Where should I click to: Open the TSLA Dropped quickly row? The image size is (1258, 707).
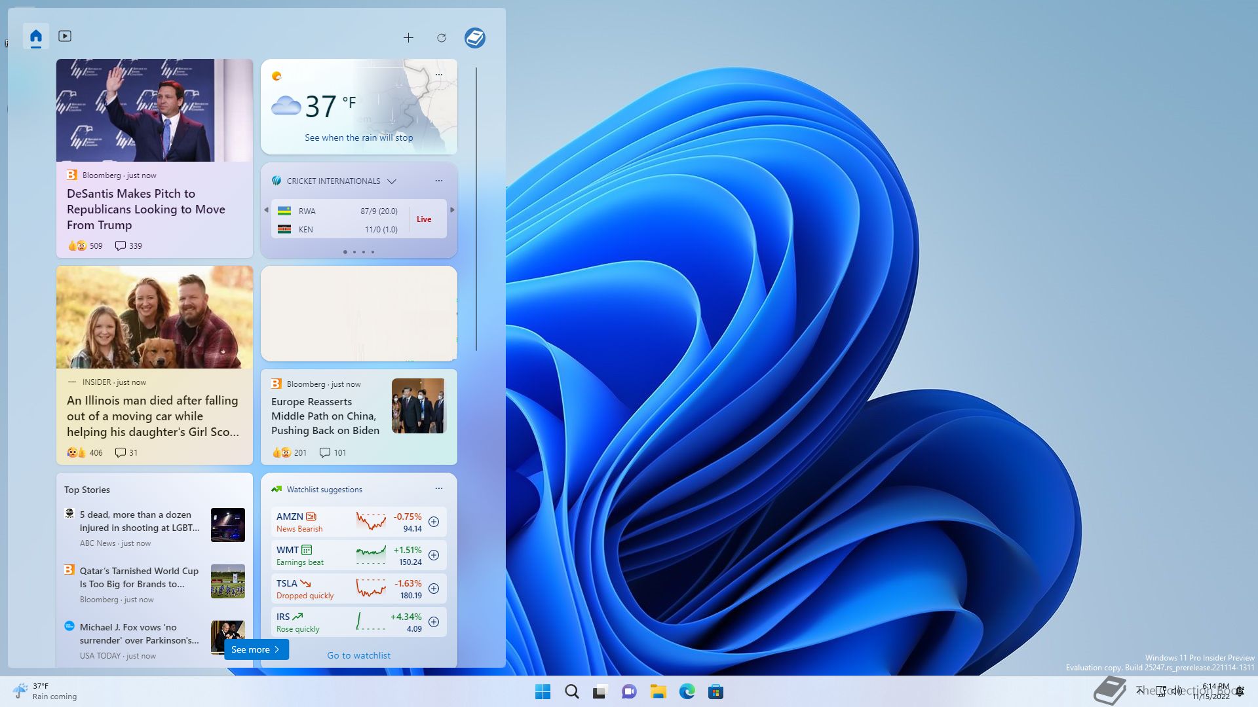[x=358, y=589]
